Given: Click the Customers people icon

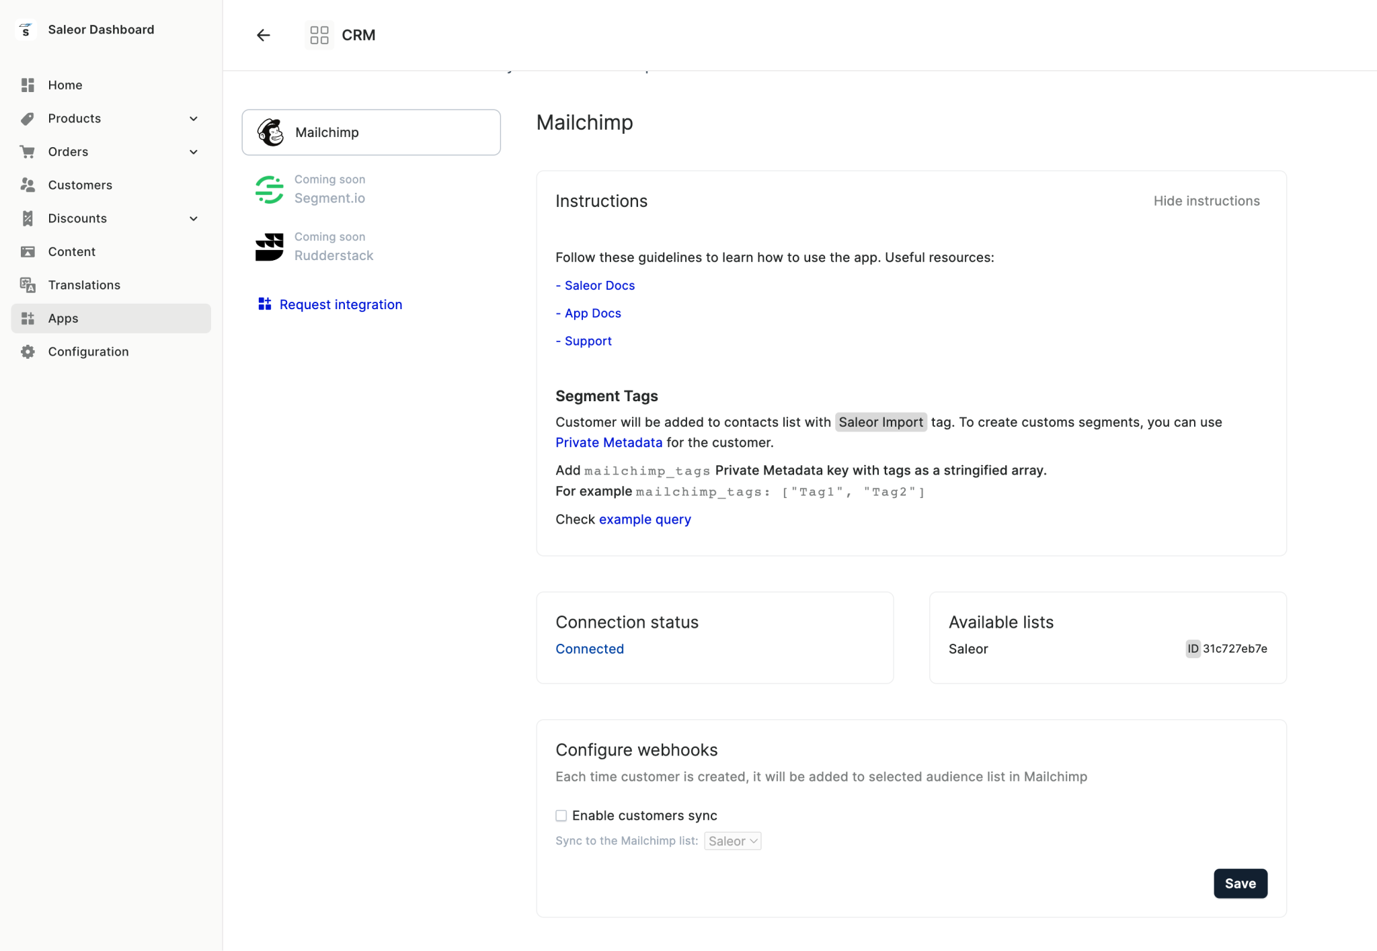Looking at the screenshot, I should tap(28, 185).
